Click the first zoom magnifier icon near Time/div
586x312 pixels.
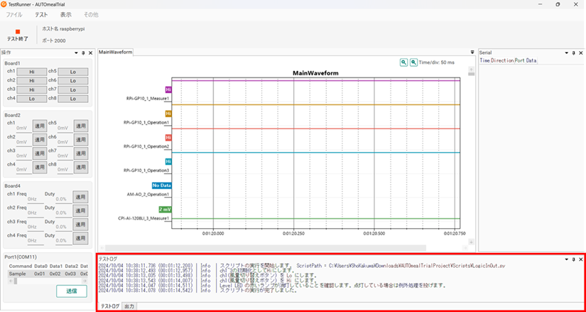403,63
